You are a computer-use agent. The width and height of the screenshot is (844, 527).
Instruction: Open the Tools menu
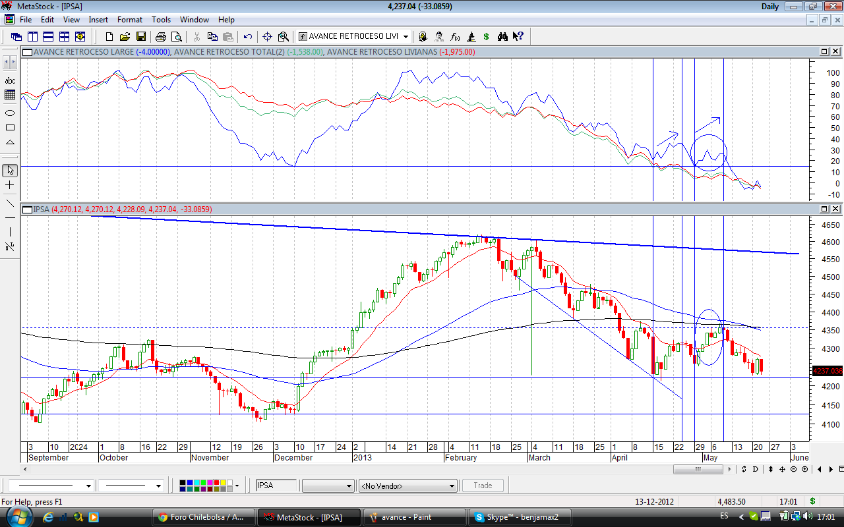click(x=161, y=20)
